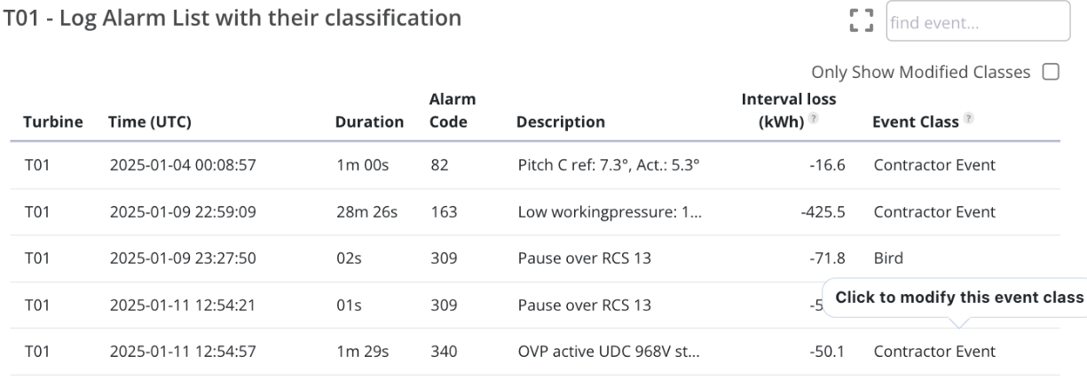
Task: Modify Contractor Event class for alarm 163
Action: (x=934, y=213)
